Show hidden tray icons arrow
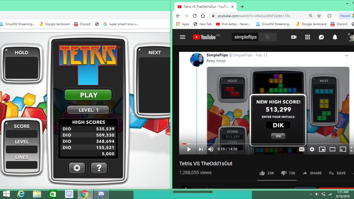Viewport: 354px width, 199px height. (311, 194)
